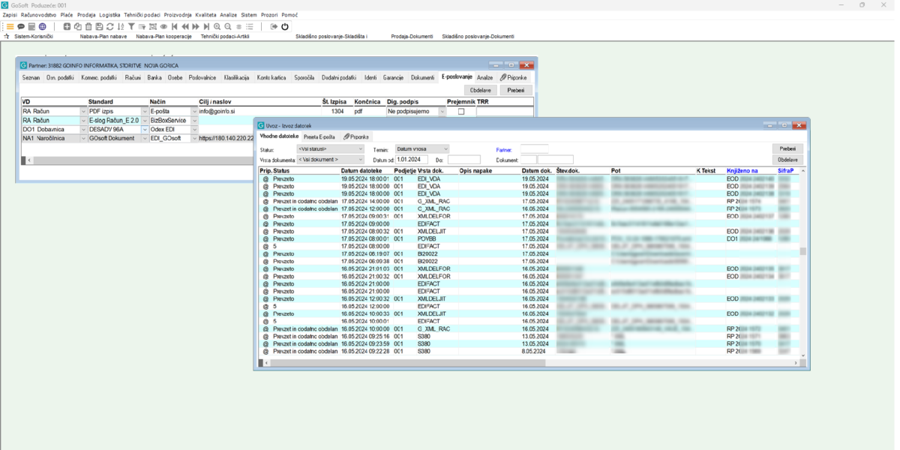Image resolution: width=900 pixels, height=450 pixels.
Task: Open the Računovodstvo menu
Action: pos(37,15)
